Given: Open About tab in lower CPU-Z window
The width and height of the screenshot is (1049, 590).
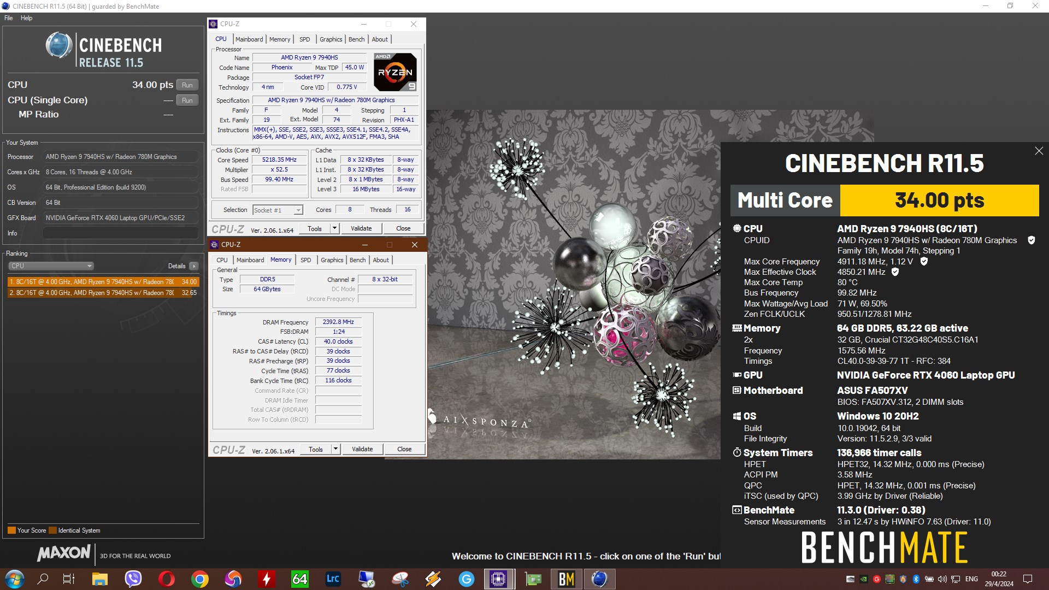Looking at the screenshot, I should 381,260.
